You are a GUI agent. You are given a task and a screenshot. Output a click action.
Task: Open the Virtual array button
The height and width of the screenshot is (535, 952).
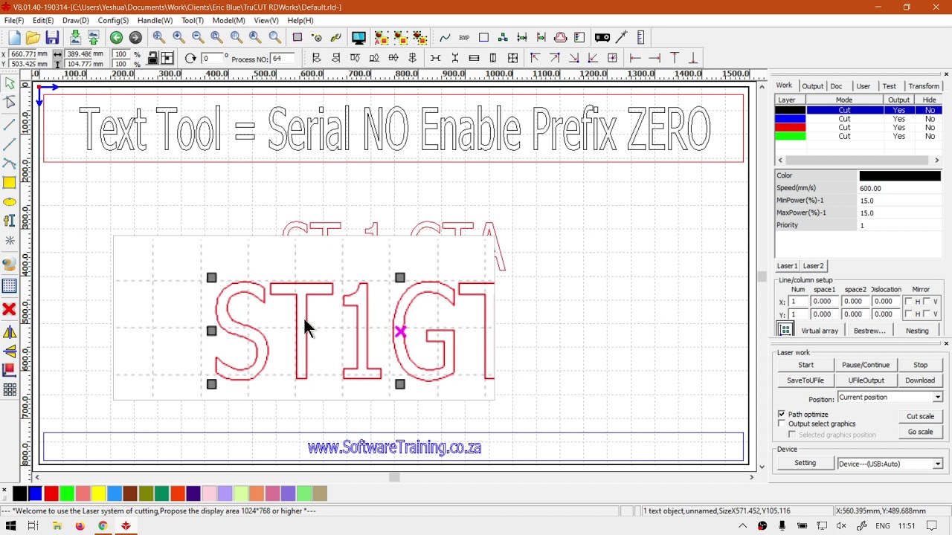[x=820, y=331]
